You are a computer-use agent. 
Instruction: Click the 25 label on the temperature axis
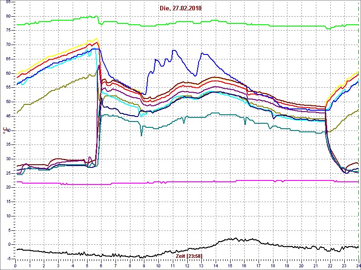8,173
